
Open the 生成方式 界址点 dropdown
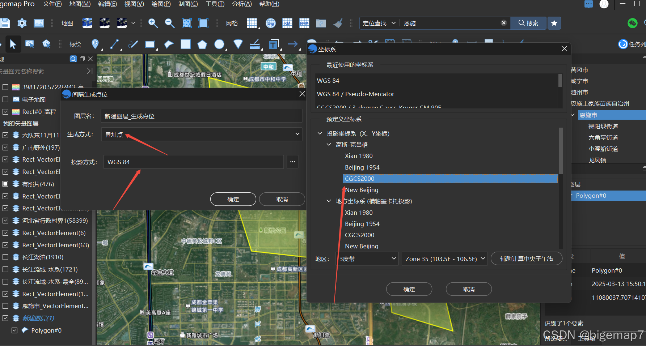(x=202, y=134)
